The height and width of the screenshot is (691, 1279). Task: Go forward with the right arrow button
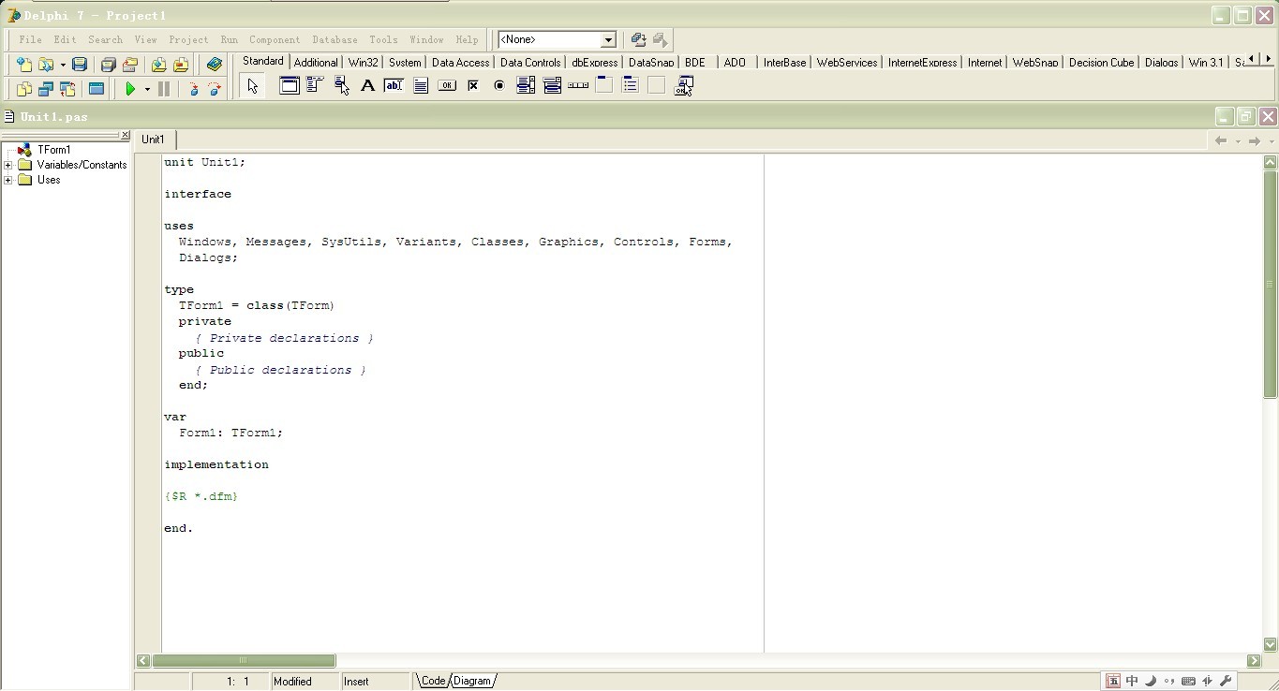pos(1255,141)
